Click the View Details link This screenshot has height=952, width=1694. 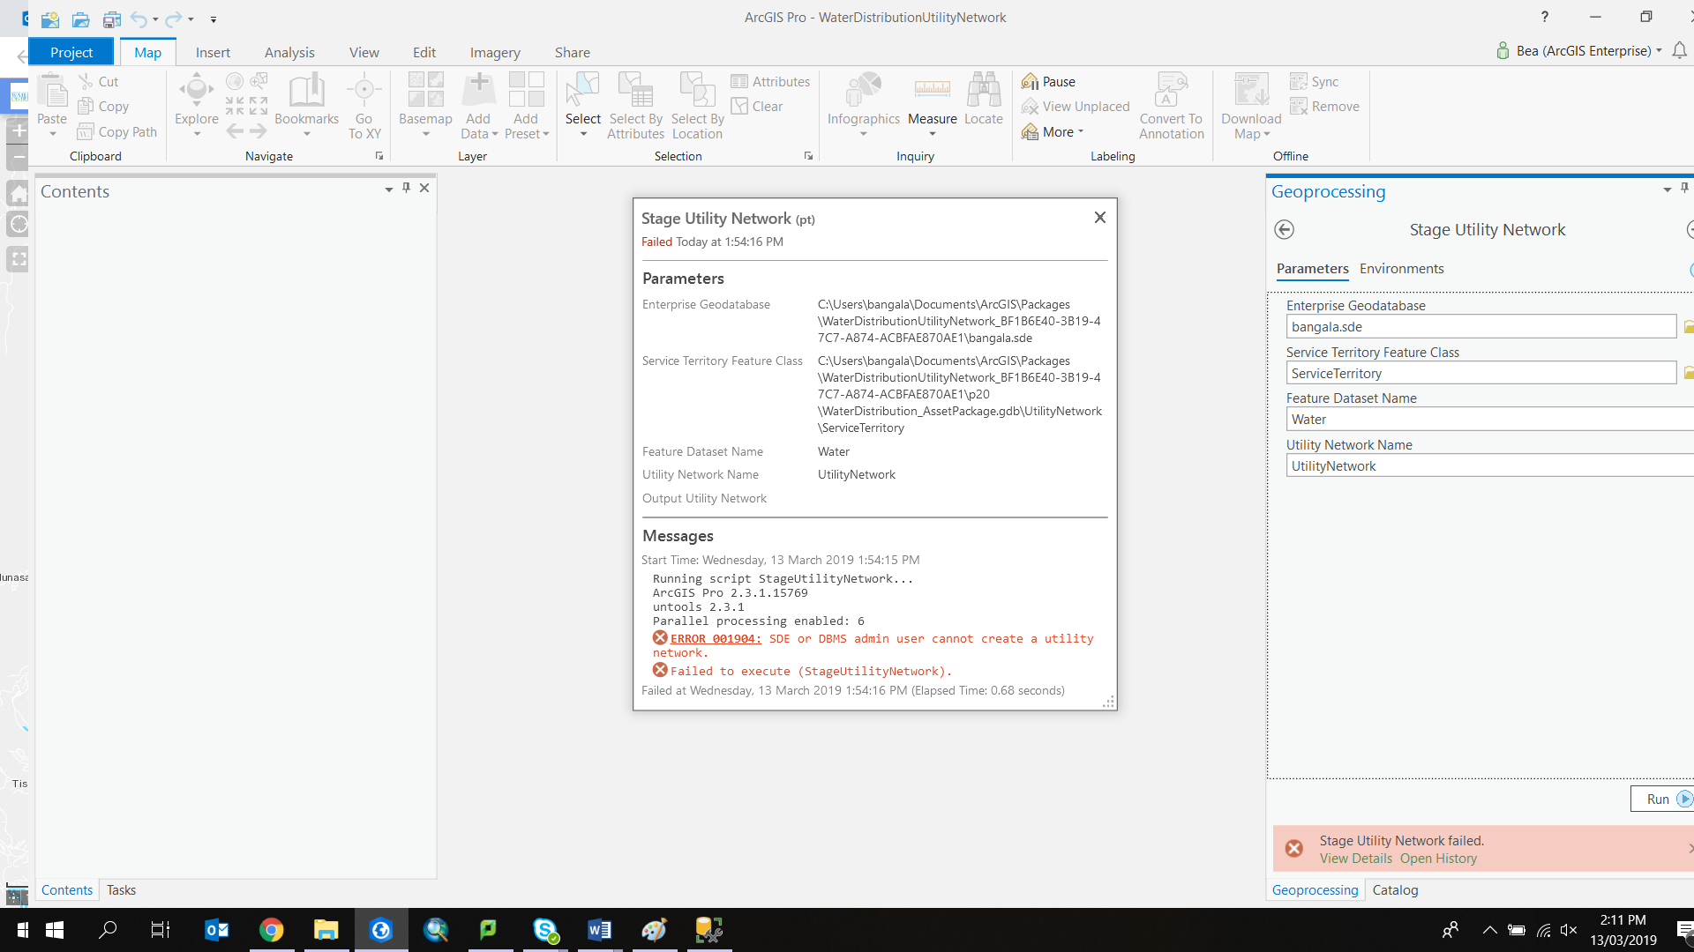tap(1356, 859)
